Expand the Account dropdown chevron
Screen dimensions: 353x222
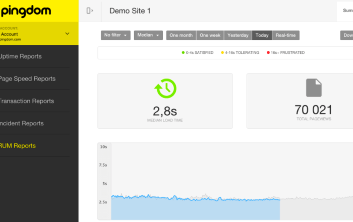(67, 34)
